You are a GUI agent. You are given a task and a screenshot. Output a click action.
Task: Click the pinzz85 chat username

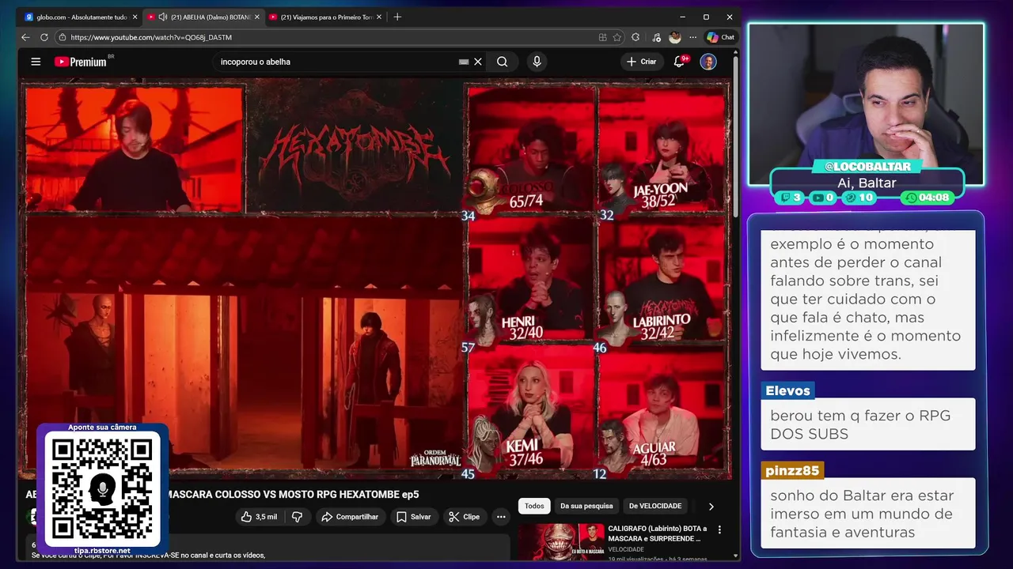click(x=792, y=470)
